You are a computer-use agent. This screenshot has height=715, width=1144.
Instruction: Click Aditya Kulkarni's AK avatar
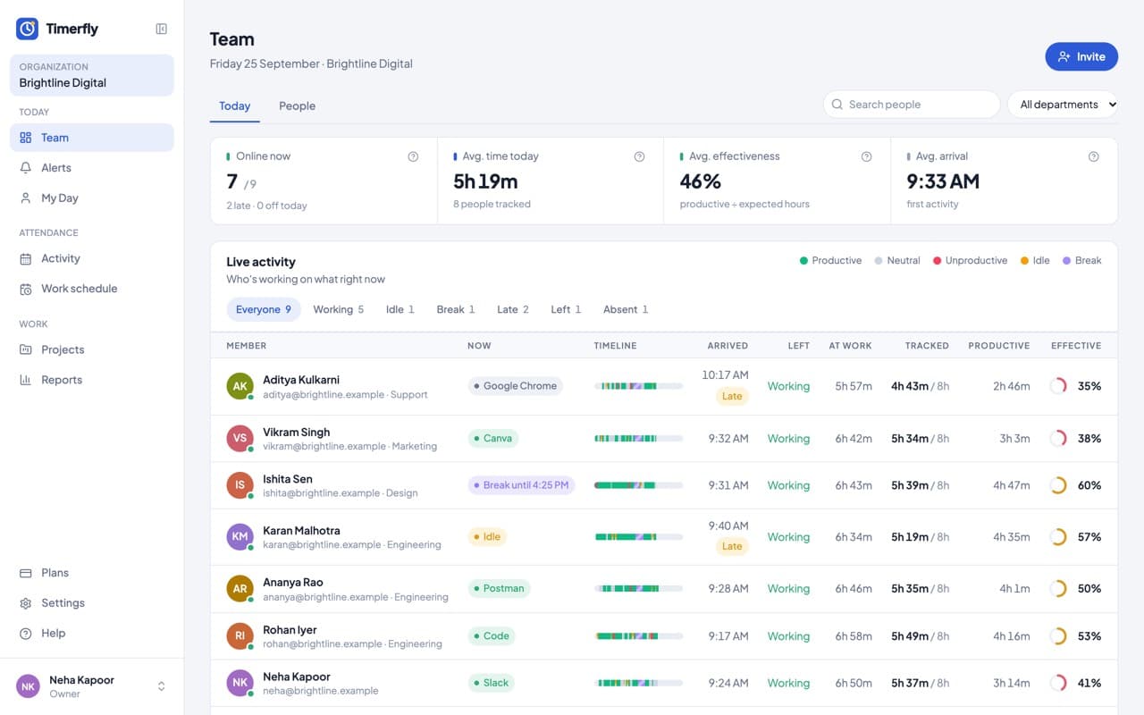tap(240, 386)
